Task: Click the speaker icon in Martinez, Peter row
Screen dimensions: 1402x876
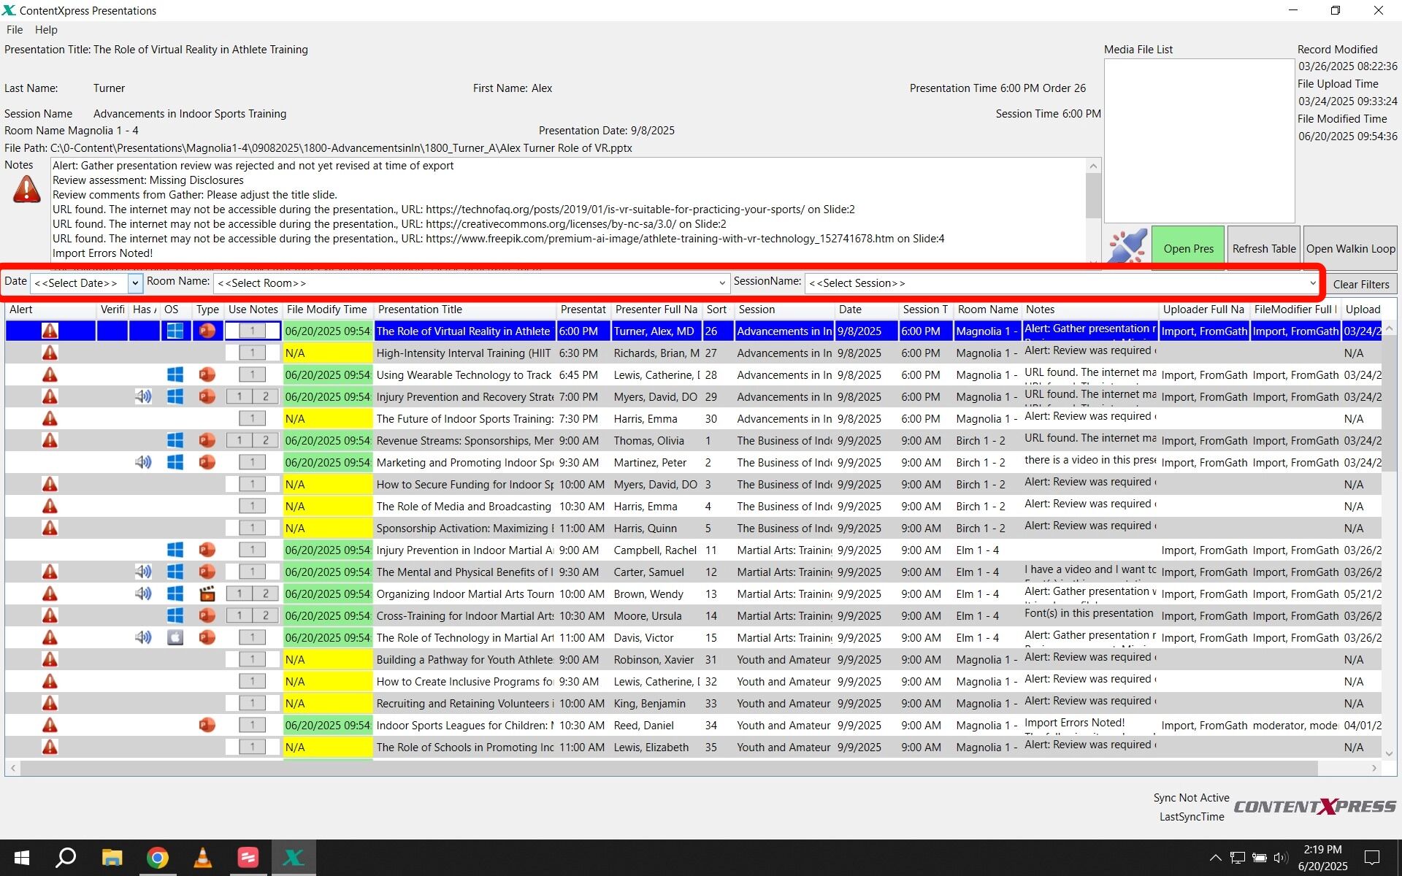Action: pyautogui.click(x=143, y=462)
